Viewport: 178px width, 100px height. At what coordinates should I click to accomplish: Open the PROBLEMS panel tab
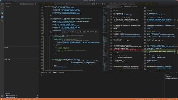pos(44,73)
